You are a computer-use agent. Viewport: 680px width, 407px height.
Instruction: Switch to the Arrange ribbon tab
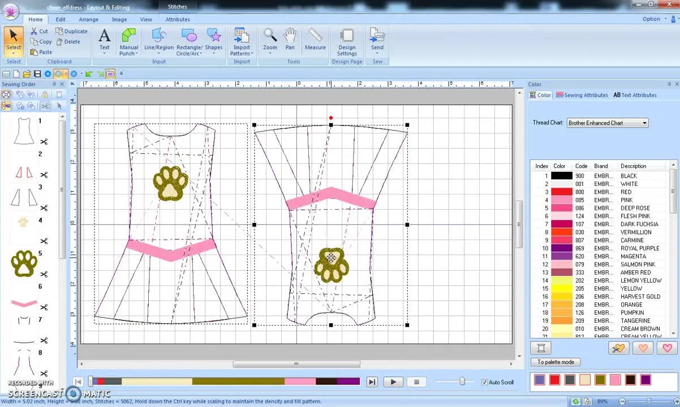88,19
